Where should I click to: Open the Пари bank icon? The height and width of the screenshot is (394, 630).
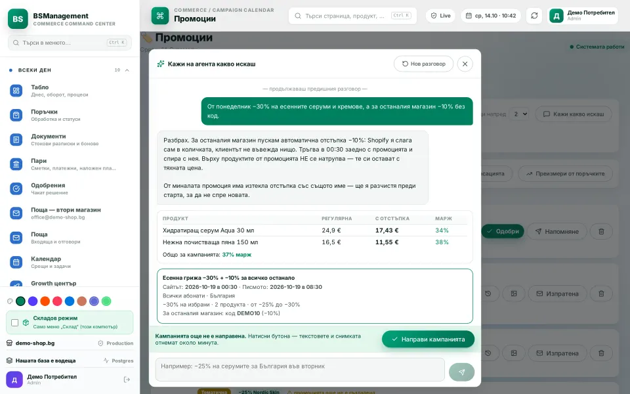click(x=16, y=164)
